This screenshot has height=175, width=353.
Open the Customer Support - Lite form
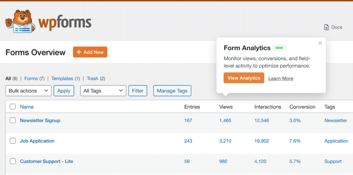47,161
